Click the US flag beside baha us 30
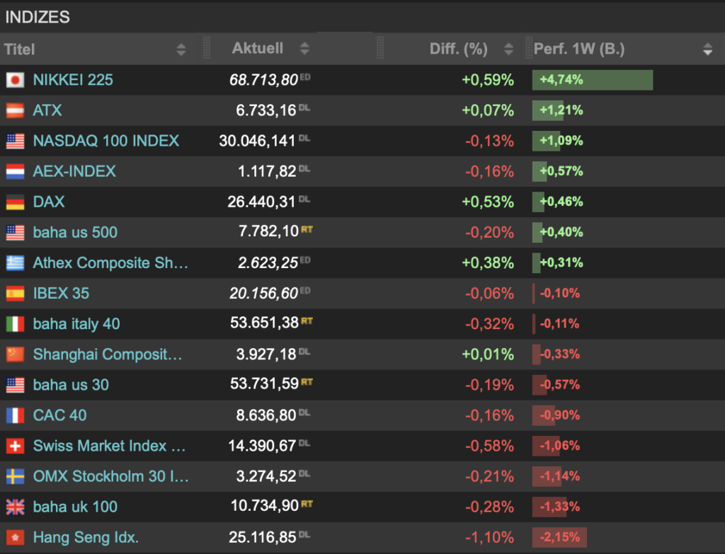This screenshot has width=725, height=554. pos(15,386)
